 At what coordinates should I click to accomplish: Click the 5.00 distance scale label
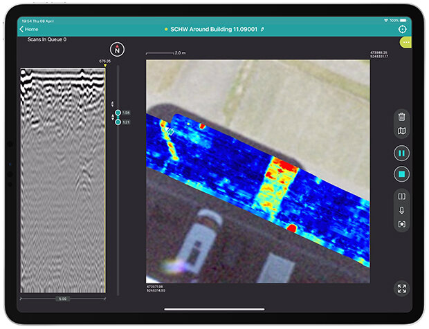click(x=63, y=299)
